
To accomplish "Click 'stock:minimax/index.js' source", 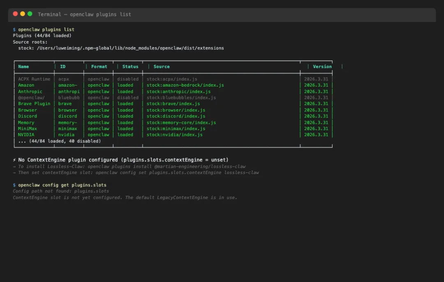I will pyautogui.click(x=176, y=129).
